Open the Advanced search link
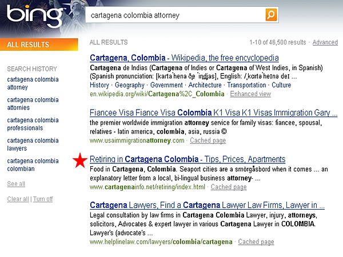The width and height of the screenshot is (343, 257). click(325, 42)
